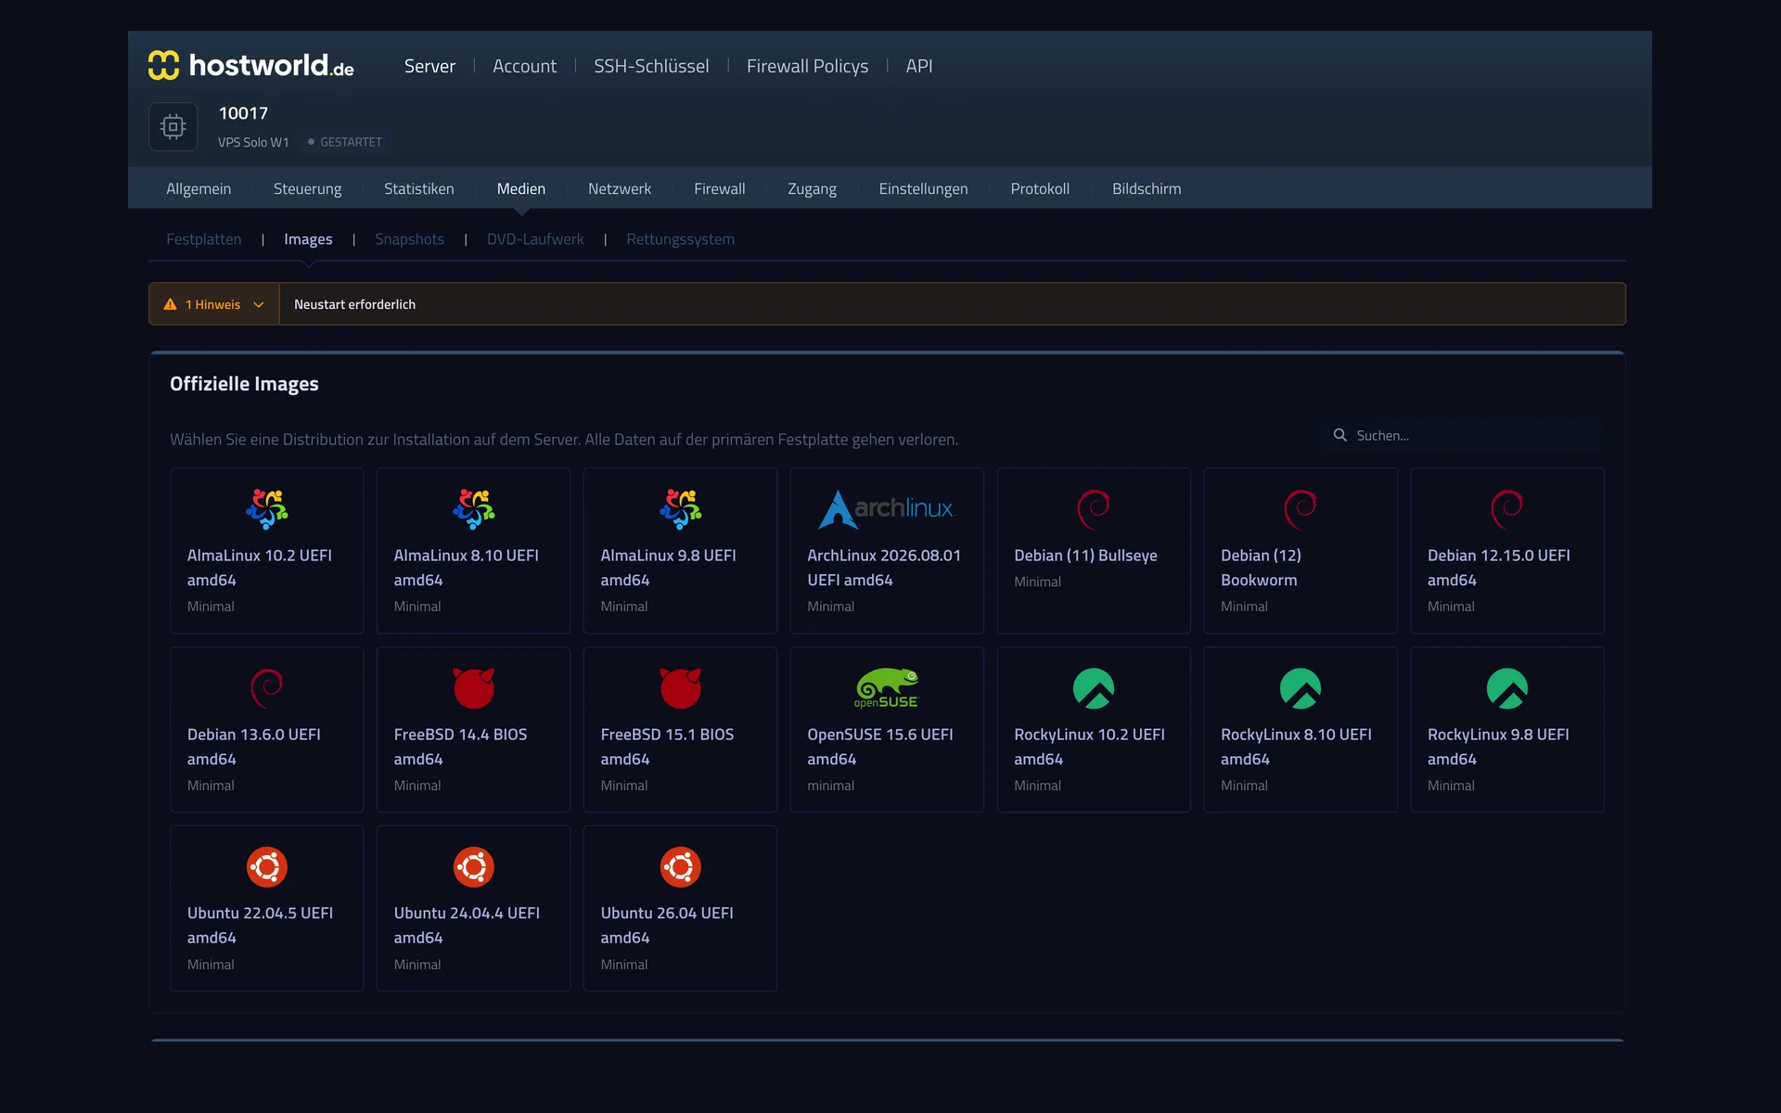Open the Firewall server tab
Screen dimensions: 1781x1113
pyautogui.click(x=720, y=188)
